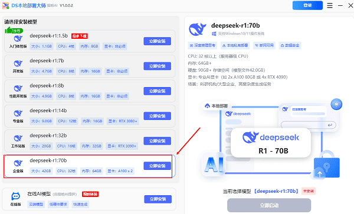The height and width of the screenshot is (214, 354).
Task: Click the 低硬件要求 tag
Action: pyautogui.click(x=58, y=205)
